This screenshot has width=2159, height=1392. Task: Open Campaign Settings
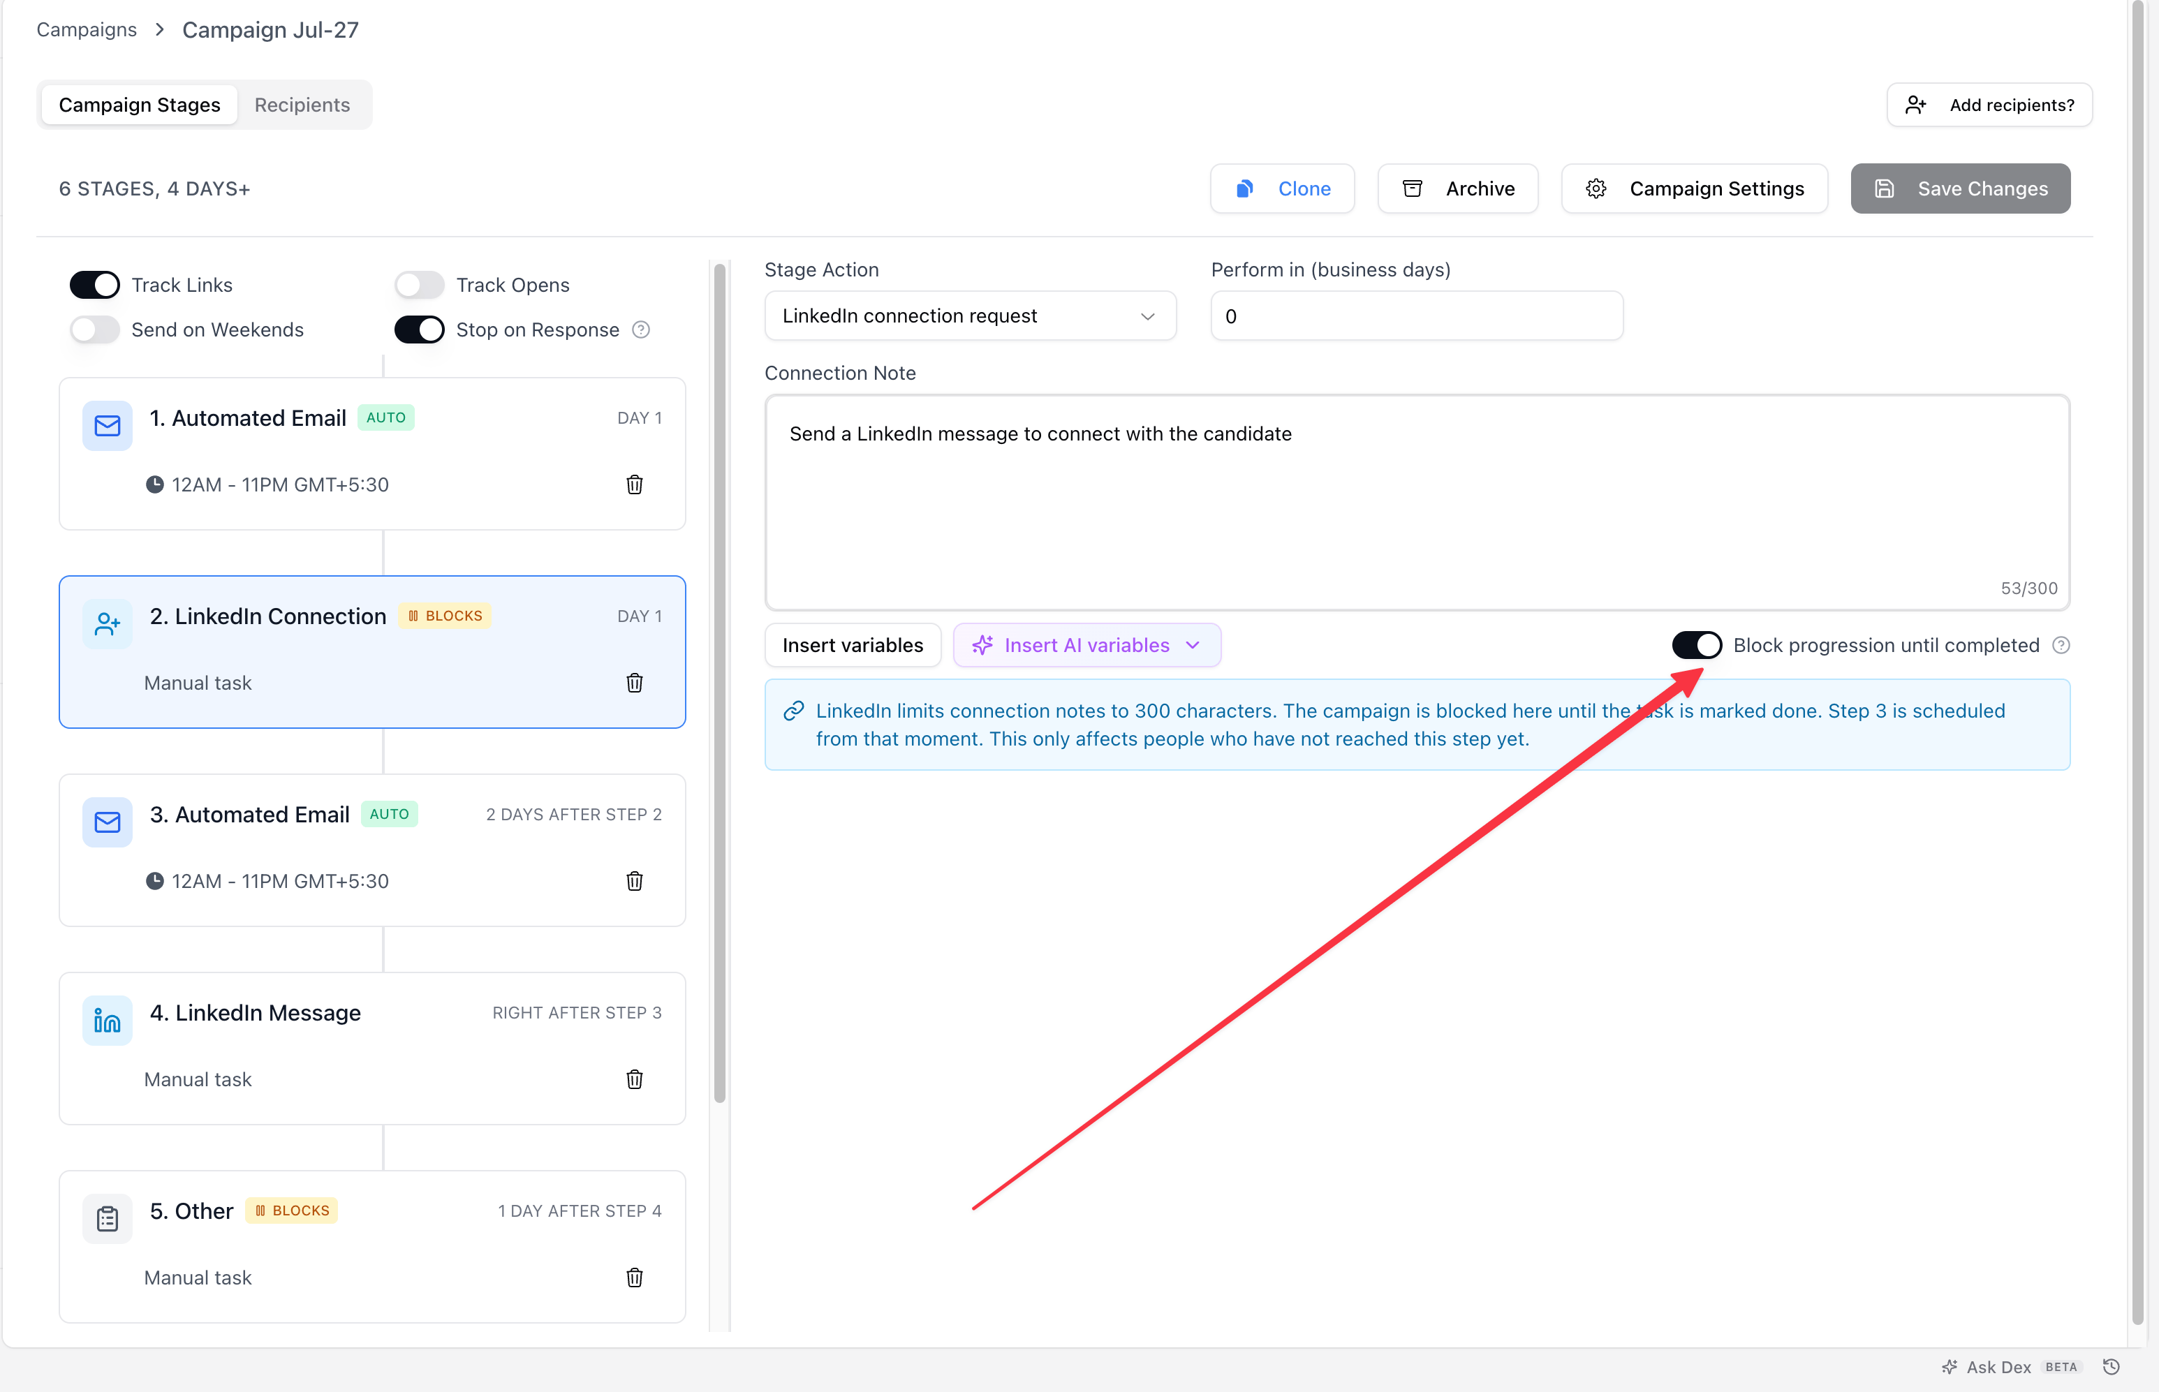1694,188
